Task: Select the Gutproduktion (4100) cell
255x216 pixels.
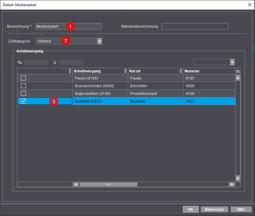Action: pos(100,94)
